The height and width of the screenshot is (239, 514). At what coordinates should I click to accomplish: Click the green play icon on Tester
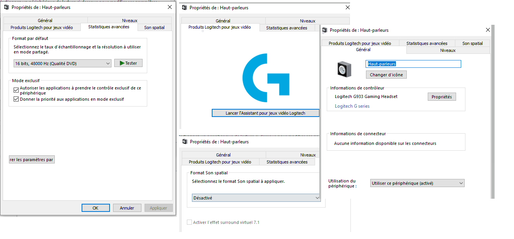pyautogui.click(x=122, y=63)
